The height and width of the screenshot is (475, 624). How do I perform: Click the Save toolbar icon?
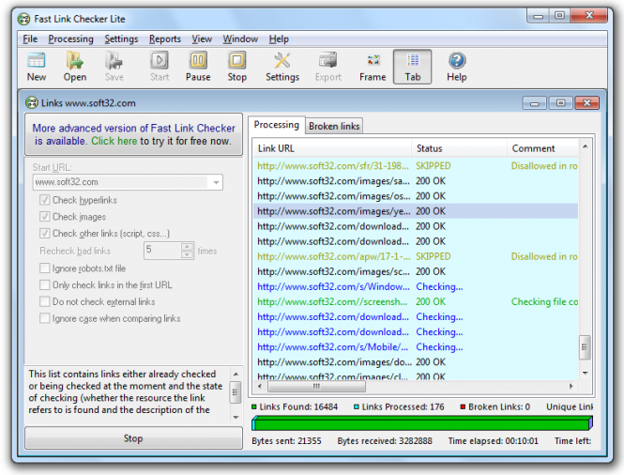pyautogui.click(x=114, y=67)
